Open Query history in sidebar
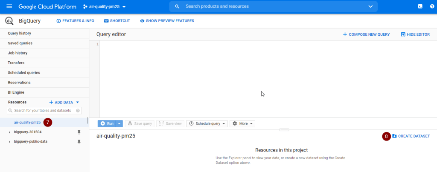 [19, 33]
